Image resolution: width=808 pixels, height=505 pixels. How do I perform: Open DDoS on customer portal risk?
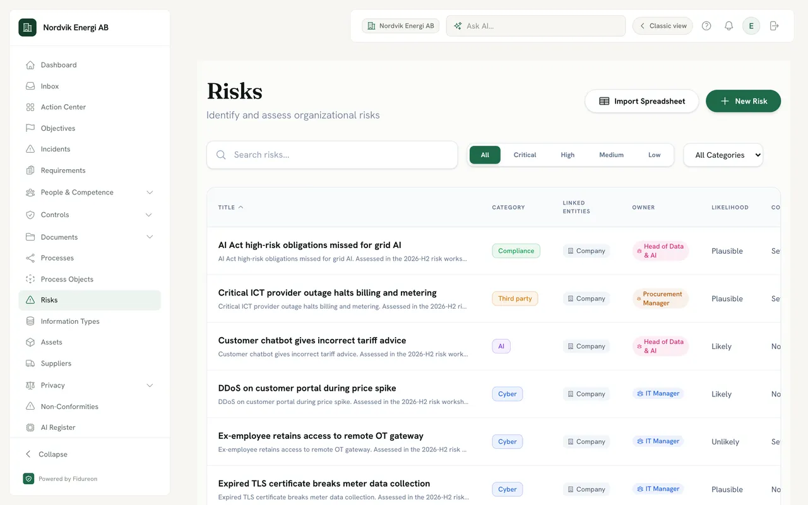coord(307,388)
